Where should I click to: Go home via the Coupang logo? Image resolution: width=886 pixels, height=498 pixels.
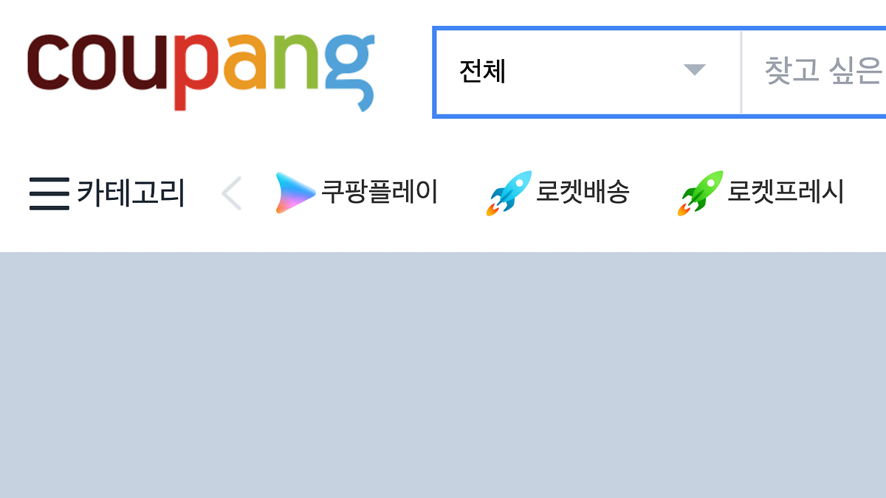coord(201,72)
